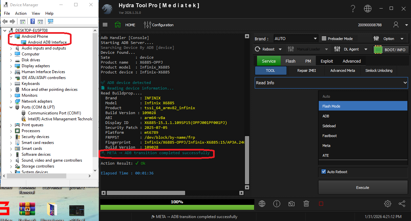411x221 pixels.
Task: Uncheck the Auto Reboot checkbox
Action: click(x=324, y=171)
